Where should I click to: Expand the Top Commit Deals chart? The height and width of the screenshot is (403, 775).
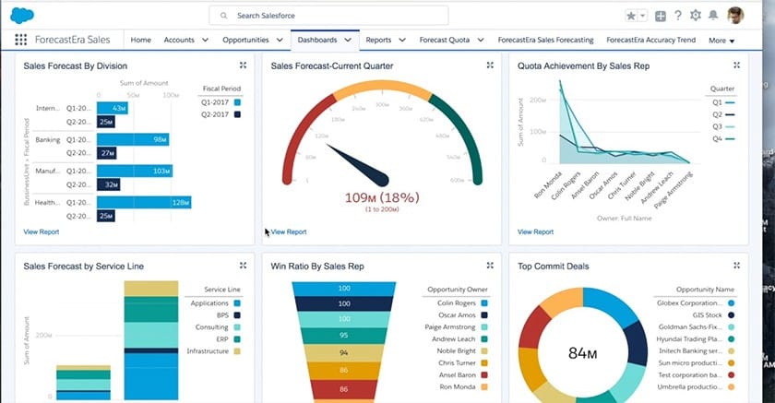(736, 266)
